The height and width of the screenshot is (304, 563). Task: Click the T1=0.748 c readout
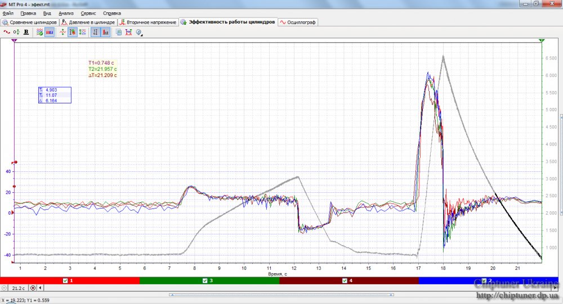coord(101,63)
